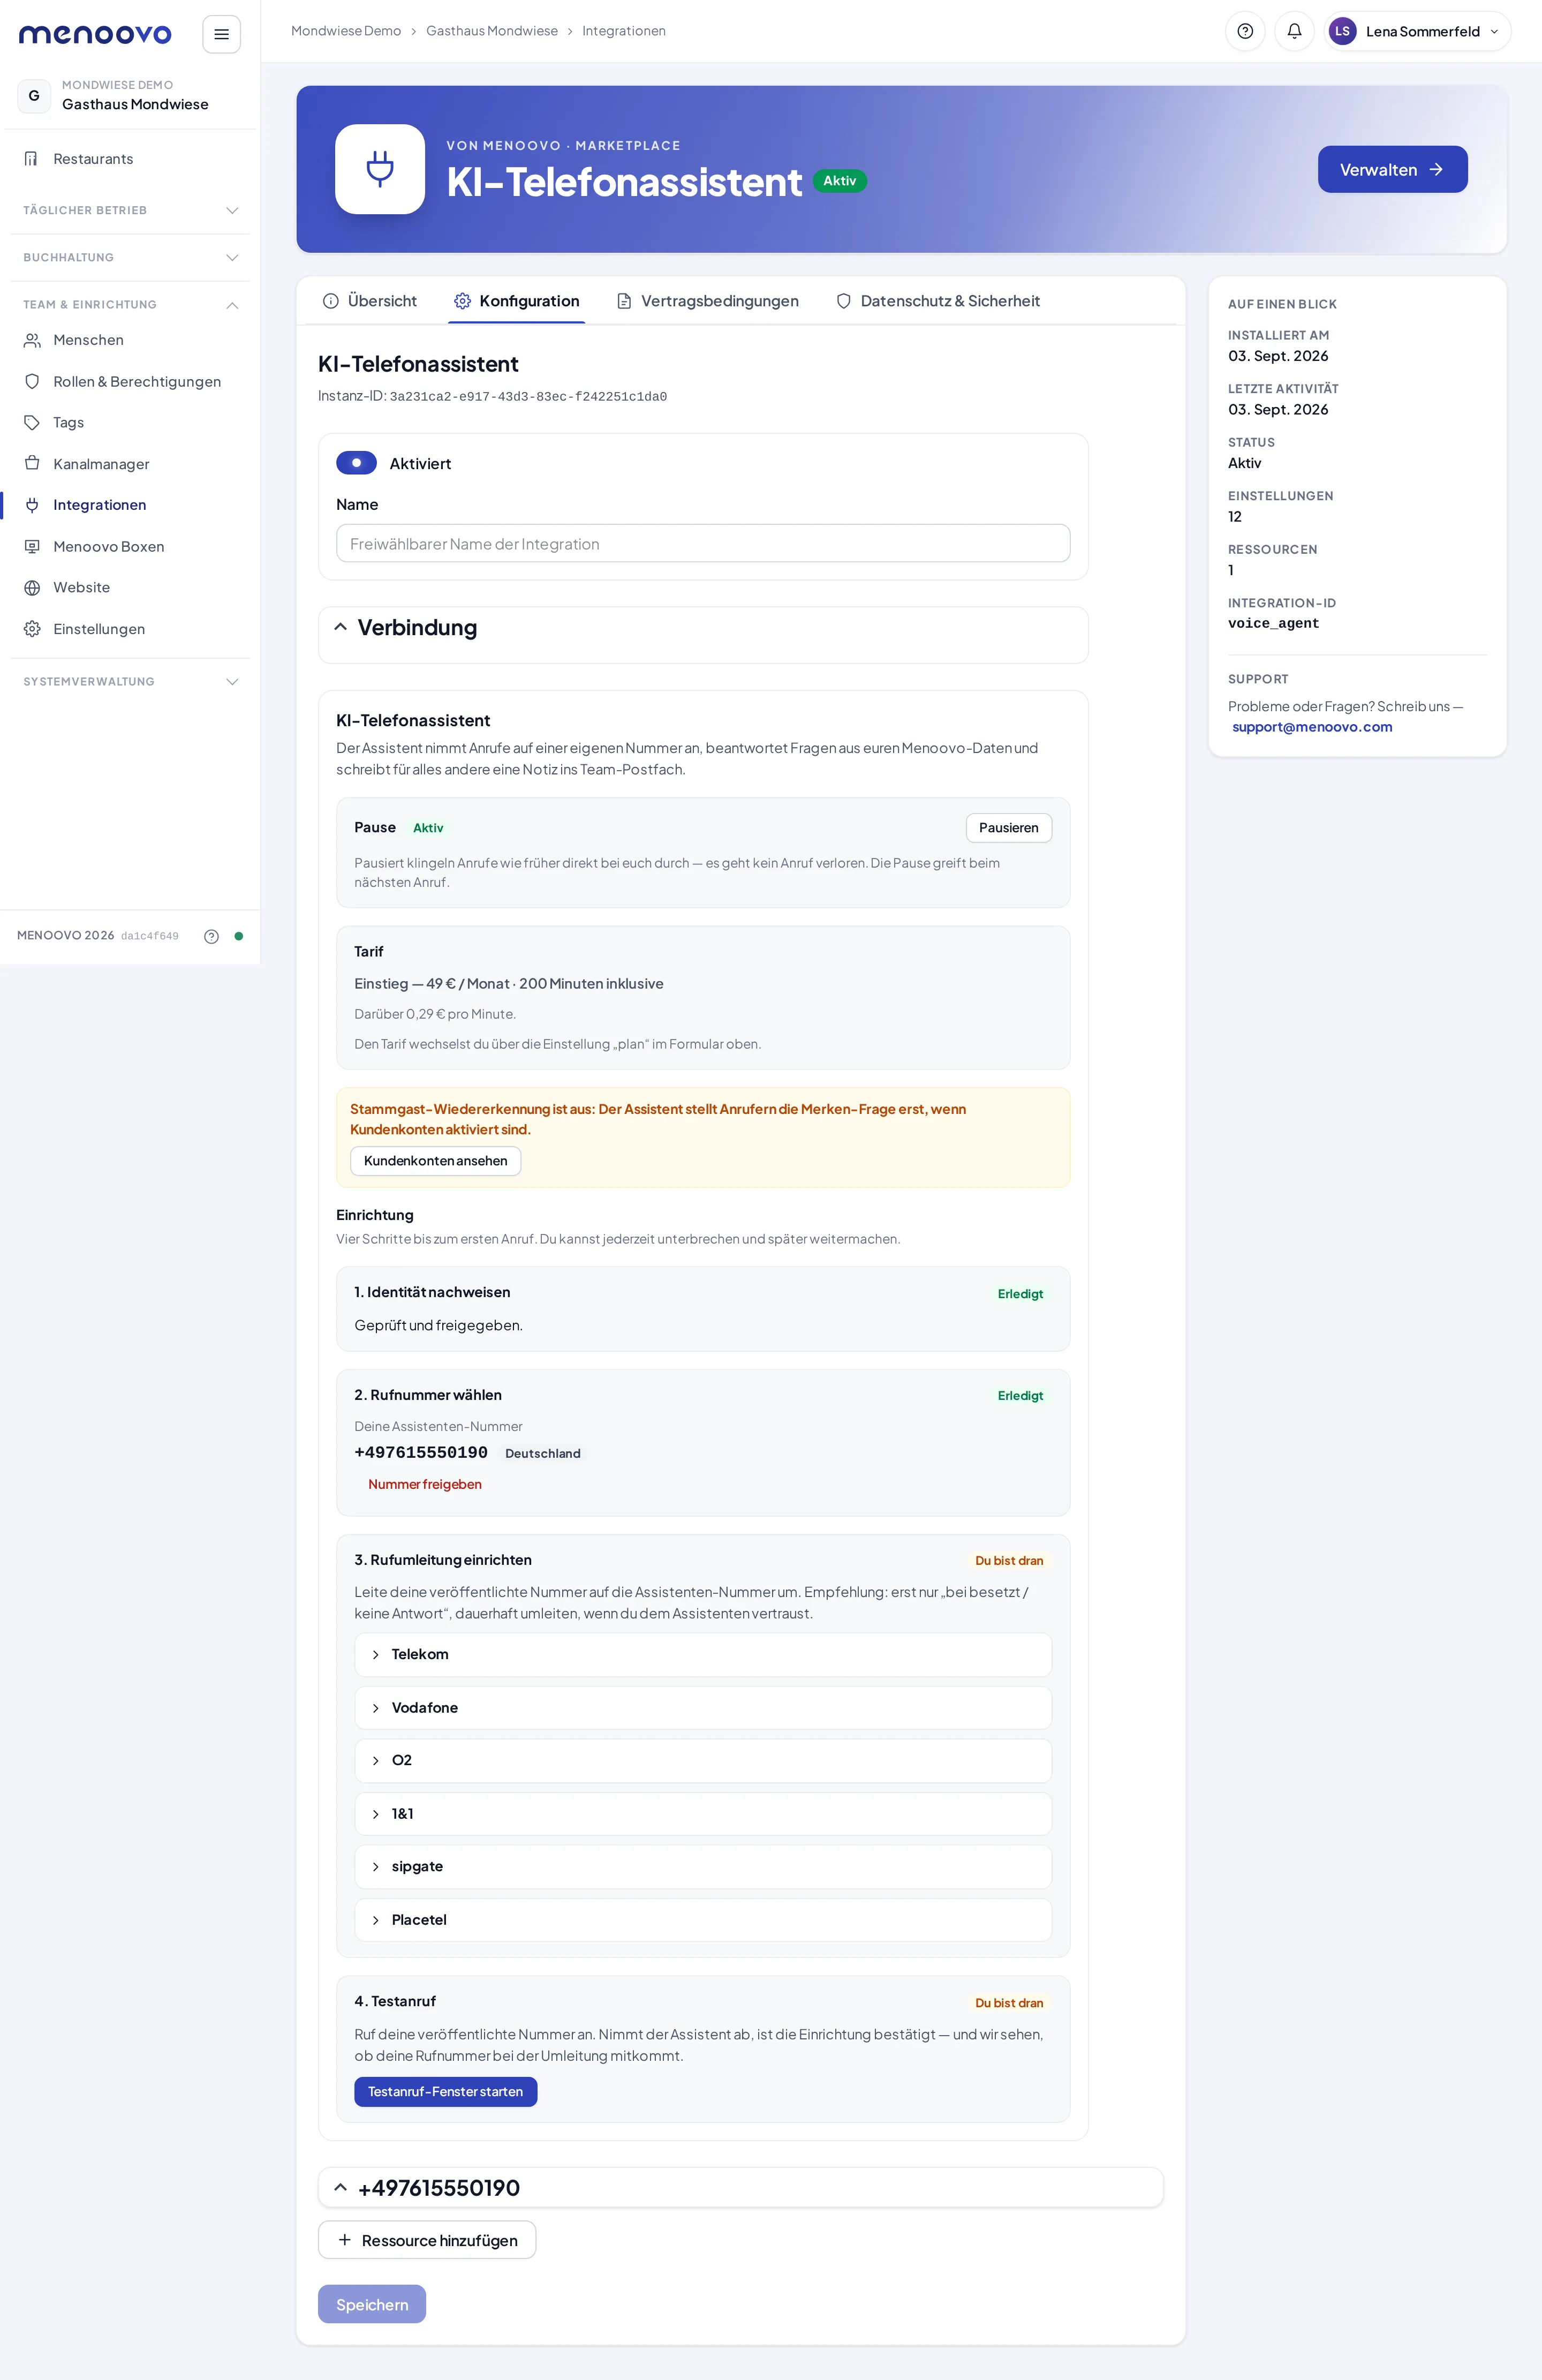Click the Nummer freigeben link
The height and width of the screenshot is (2380, 1542).
click(424, 1484)
